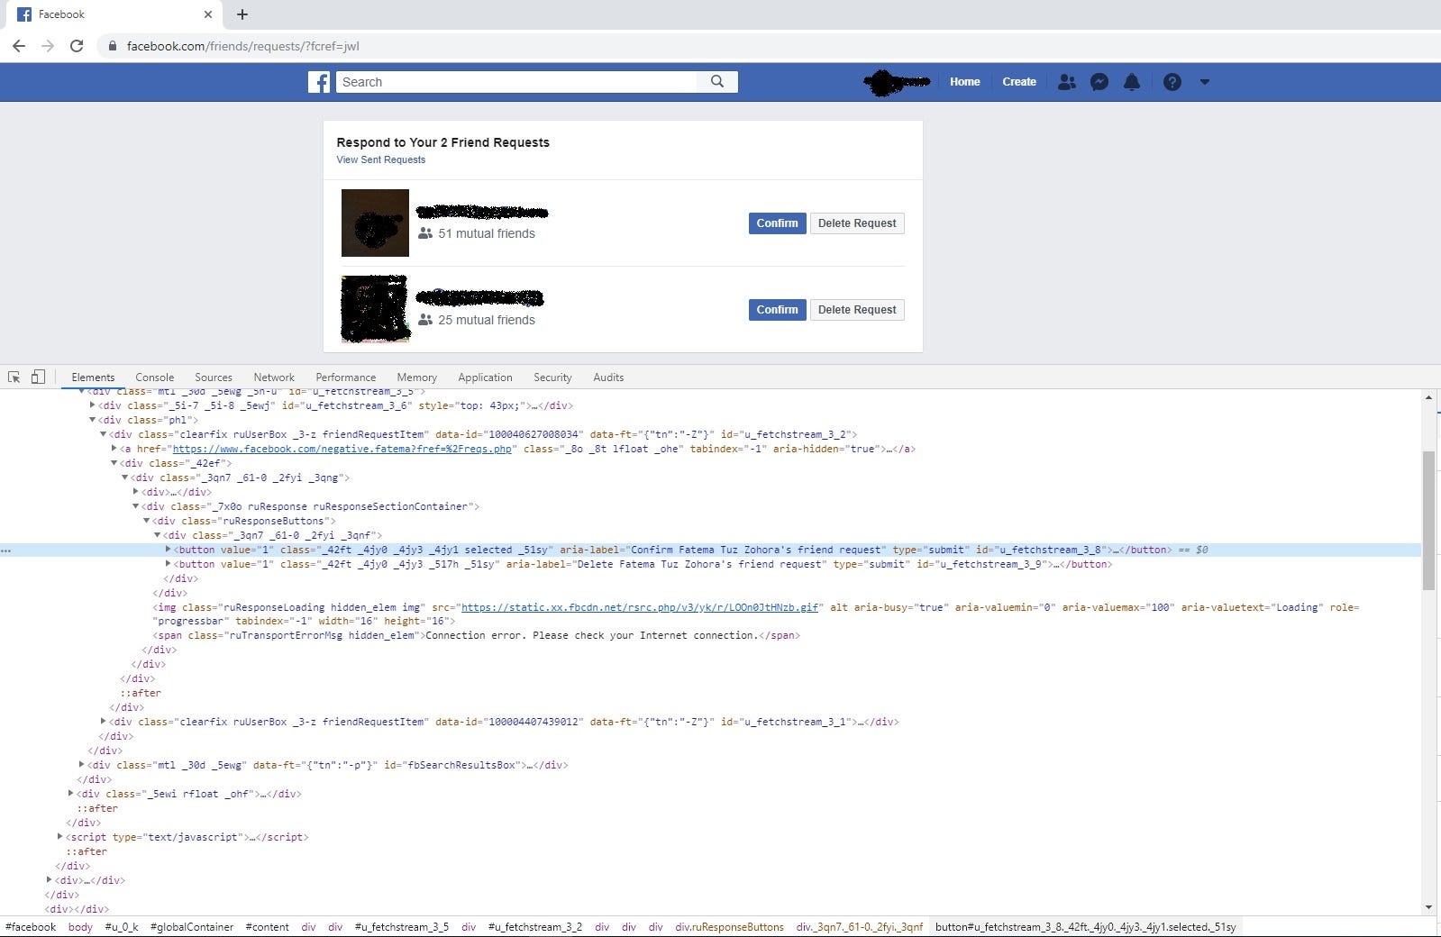Select the Elements DevTools tab

pos(93,378)
